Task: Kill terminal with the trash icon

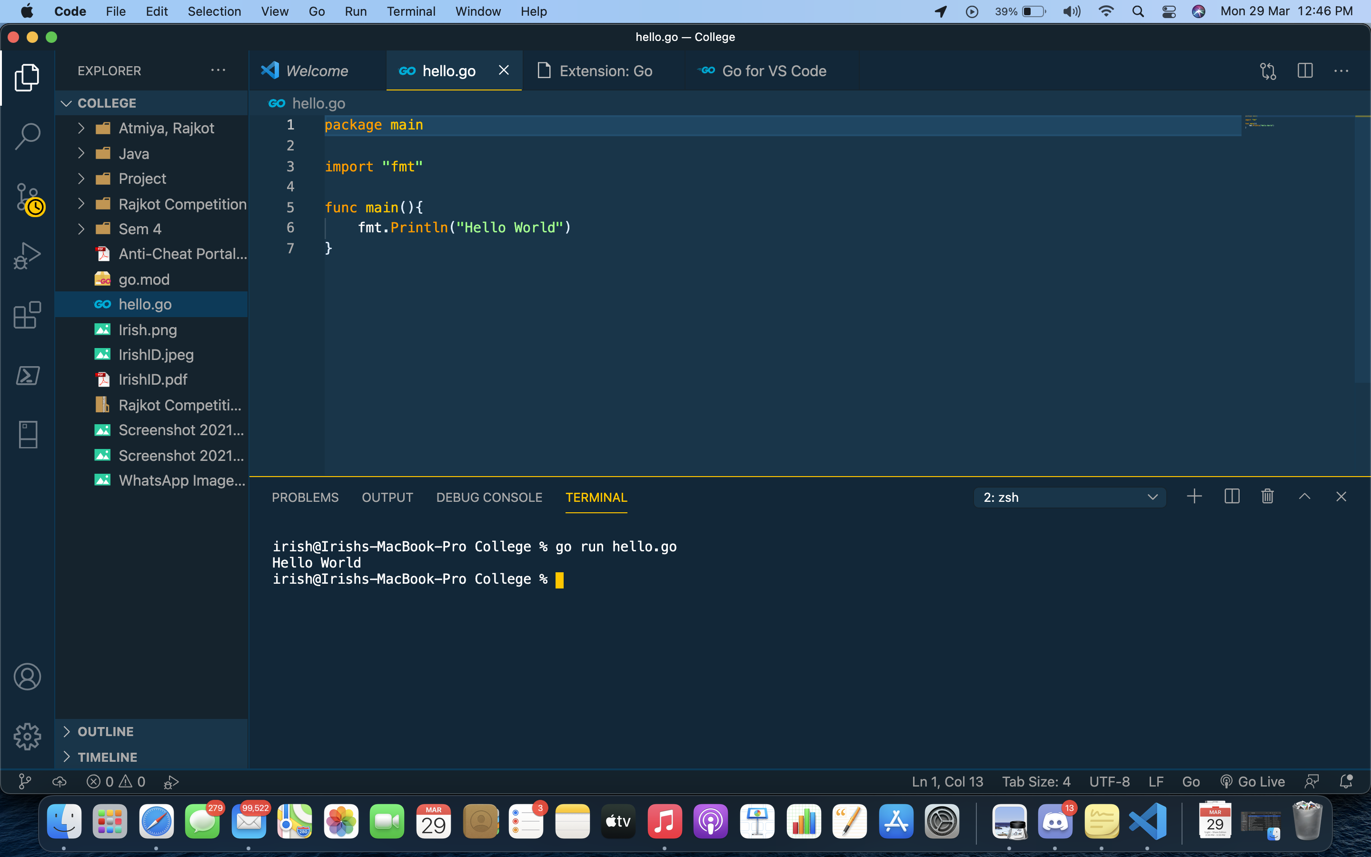Action: click(1267, 497)
